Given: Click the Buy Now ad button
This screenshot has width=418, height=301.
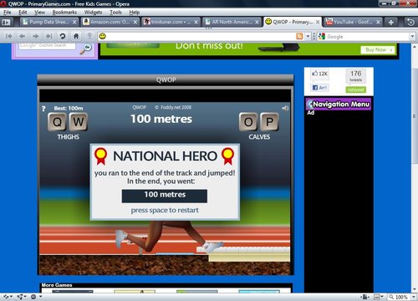Looking at the screenshot, I should [x=378, y=50].
